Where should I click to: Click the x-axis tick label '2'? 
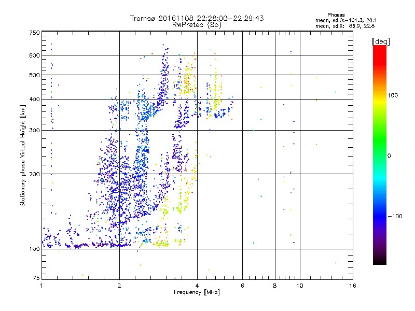coord(119,286)
